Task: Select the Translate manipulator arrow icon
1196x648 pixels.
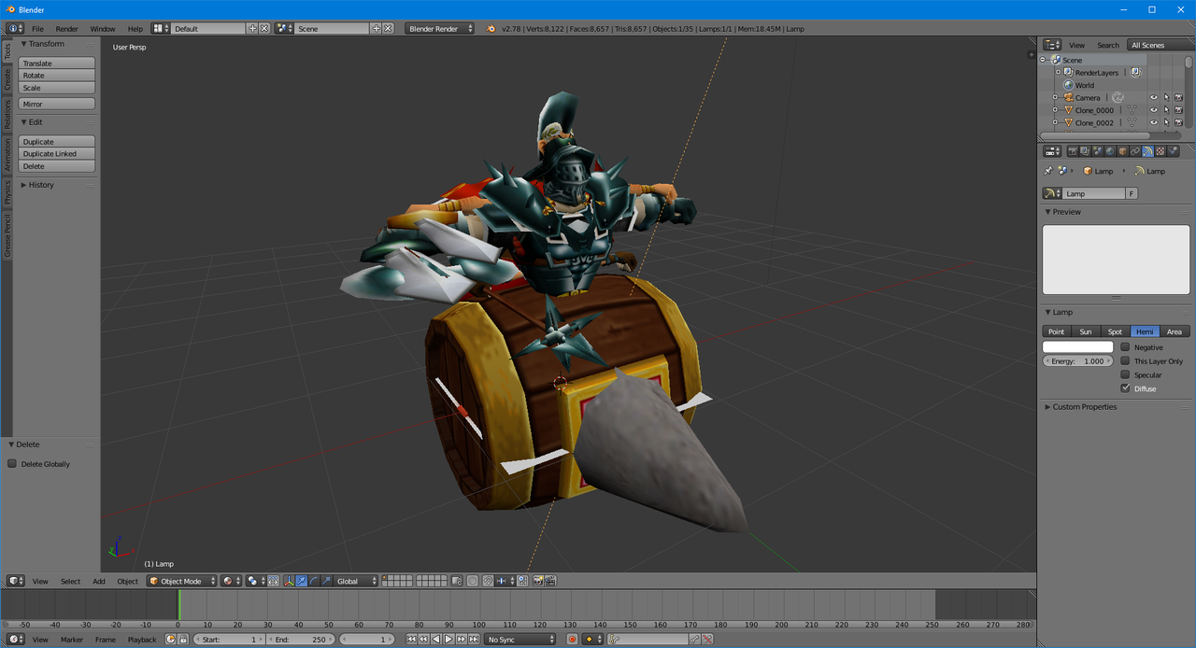Action: (x=302, y=581)
